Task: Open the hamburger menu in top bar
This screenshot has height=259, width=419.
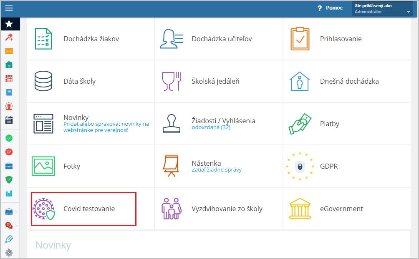Action: [x=9, y=8]
